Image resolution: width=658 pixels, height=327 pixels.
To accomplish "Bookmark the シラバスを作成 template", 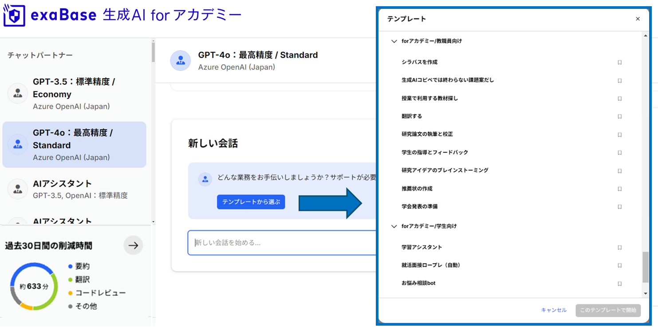I will (619, 63).
